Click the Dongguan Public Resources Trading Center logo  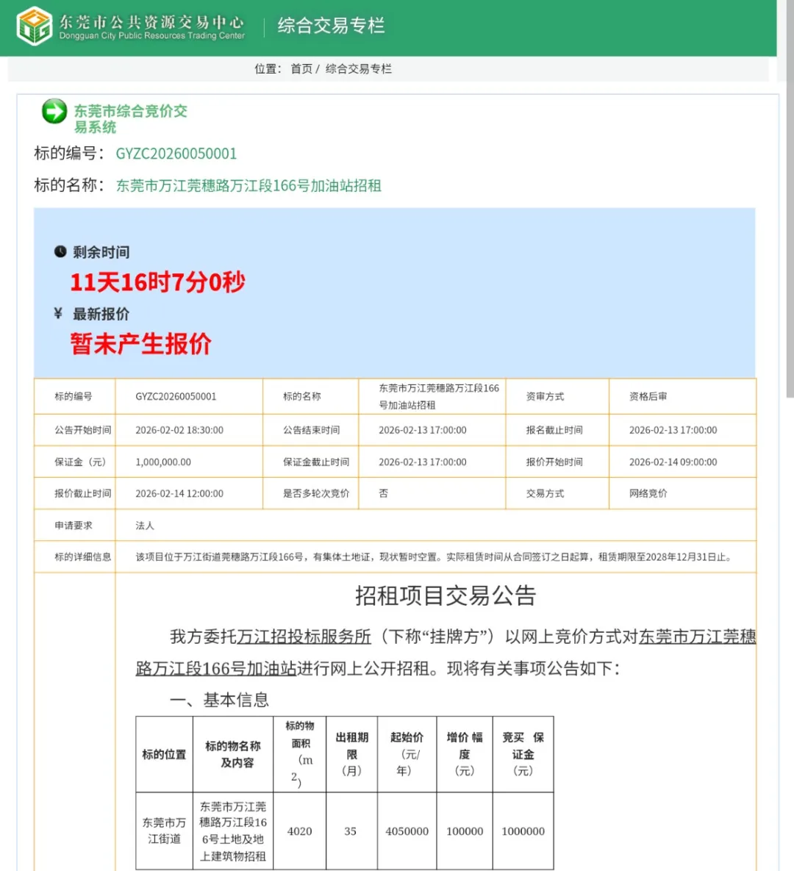[35, 26]
